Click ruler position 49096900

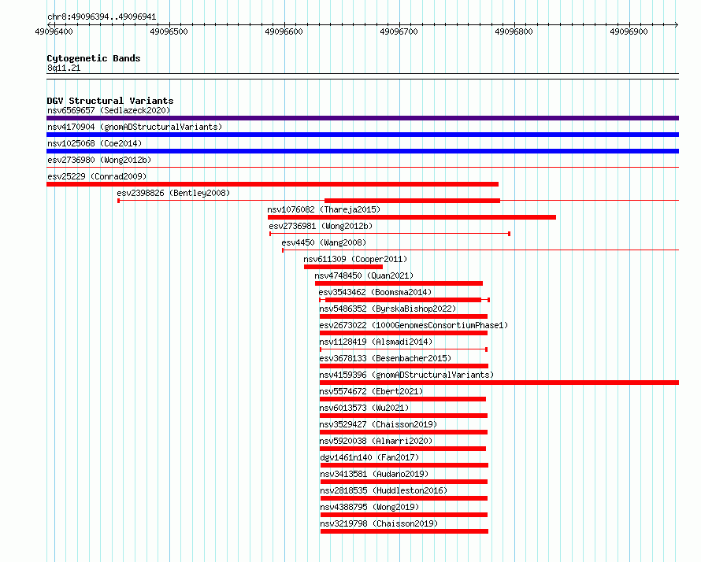point(629,31)
